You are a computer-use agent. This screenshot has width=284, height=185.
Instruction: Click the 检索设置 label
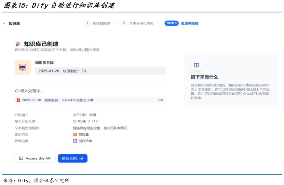pos(22,141)
